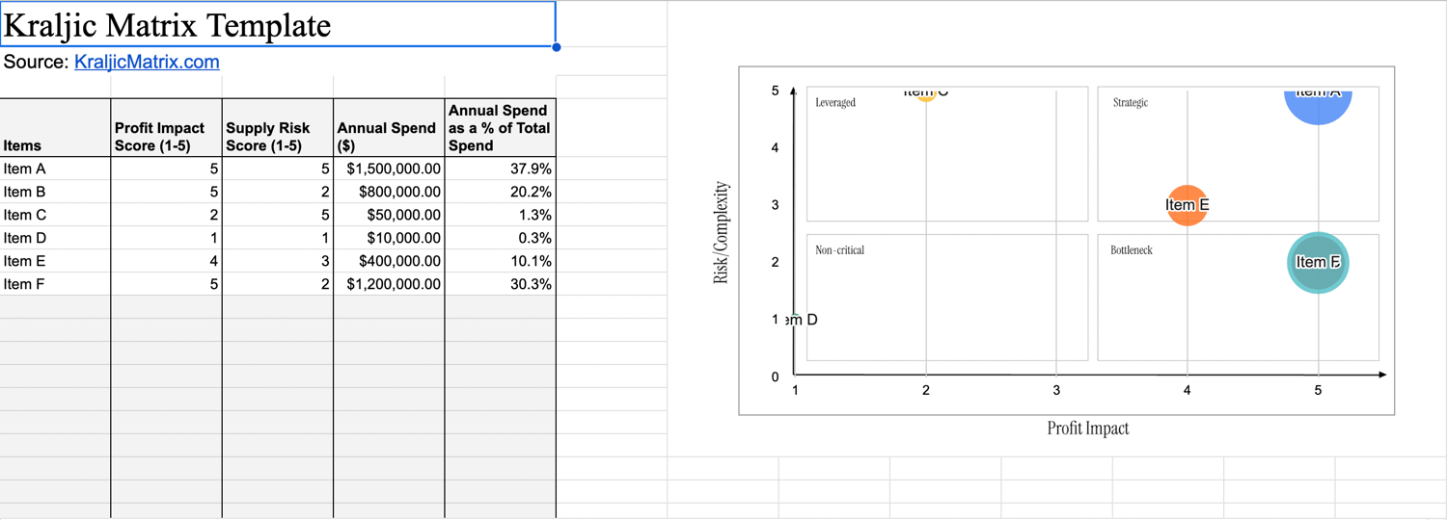Click the teal Item F bubble
This screenshot has height=520, width=1447.
(x=1318, y=262)
